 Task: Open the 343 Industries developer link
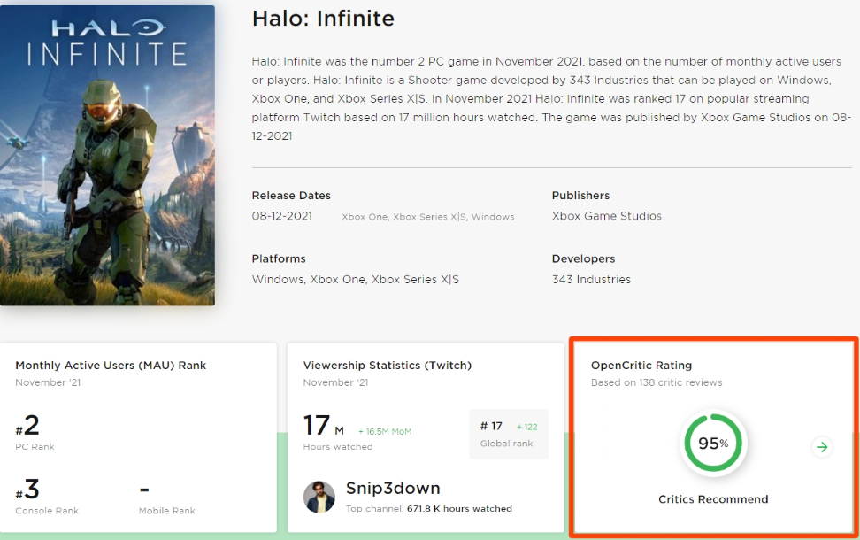pos(591,280)
